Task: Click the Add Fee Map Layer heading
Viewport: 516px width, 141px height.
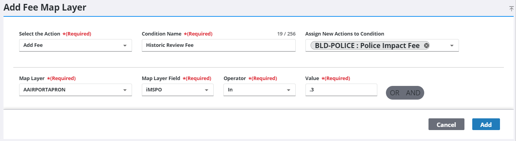Action: 45,7
